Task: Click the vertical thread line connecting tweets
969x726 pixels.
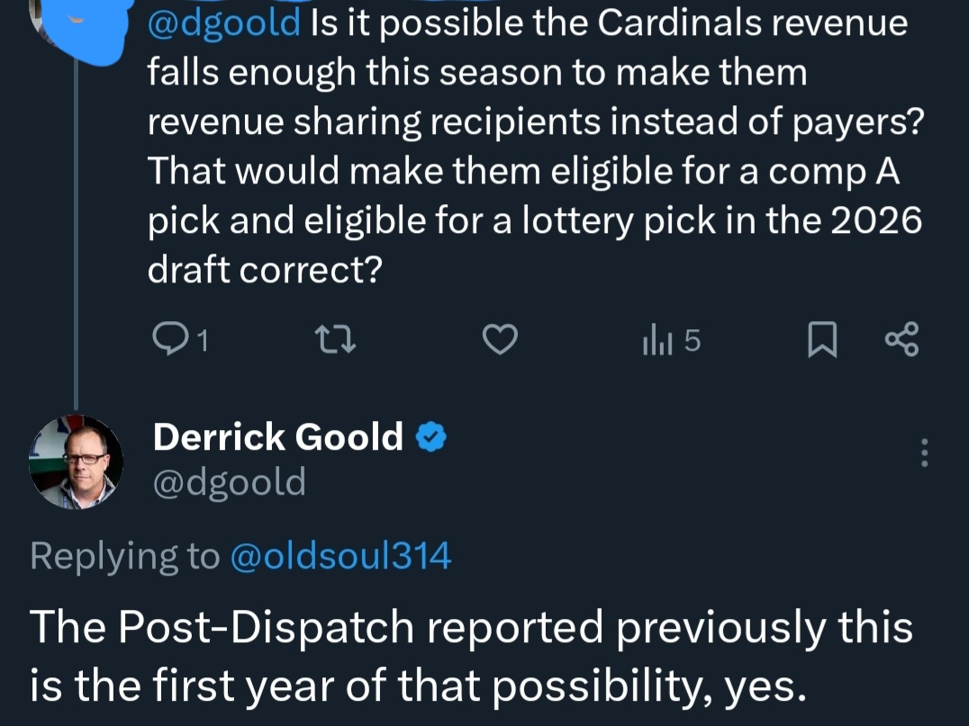Action: click(x=76, y=235)
